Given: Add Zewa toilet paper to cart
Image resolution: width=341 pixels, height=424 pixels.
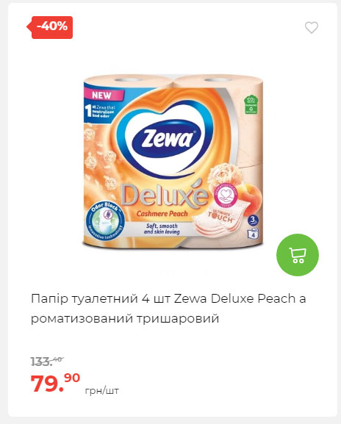Looking at the screenshot, I should coord(298,255).
